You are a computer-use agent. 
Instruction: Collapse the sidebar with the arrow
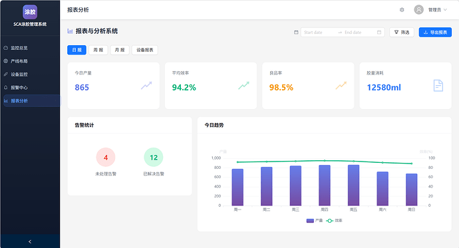pyautogui.click(x=30, y=241)
